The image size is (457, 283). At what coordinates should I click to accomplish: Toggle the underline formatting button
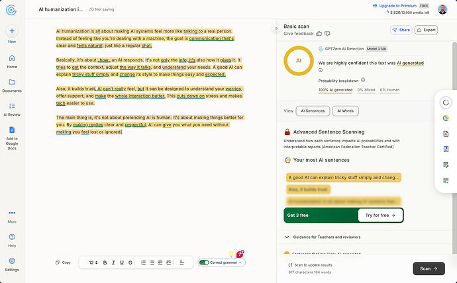(122, 263)
